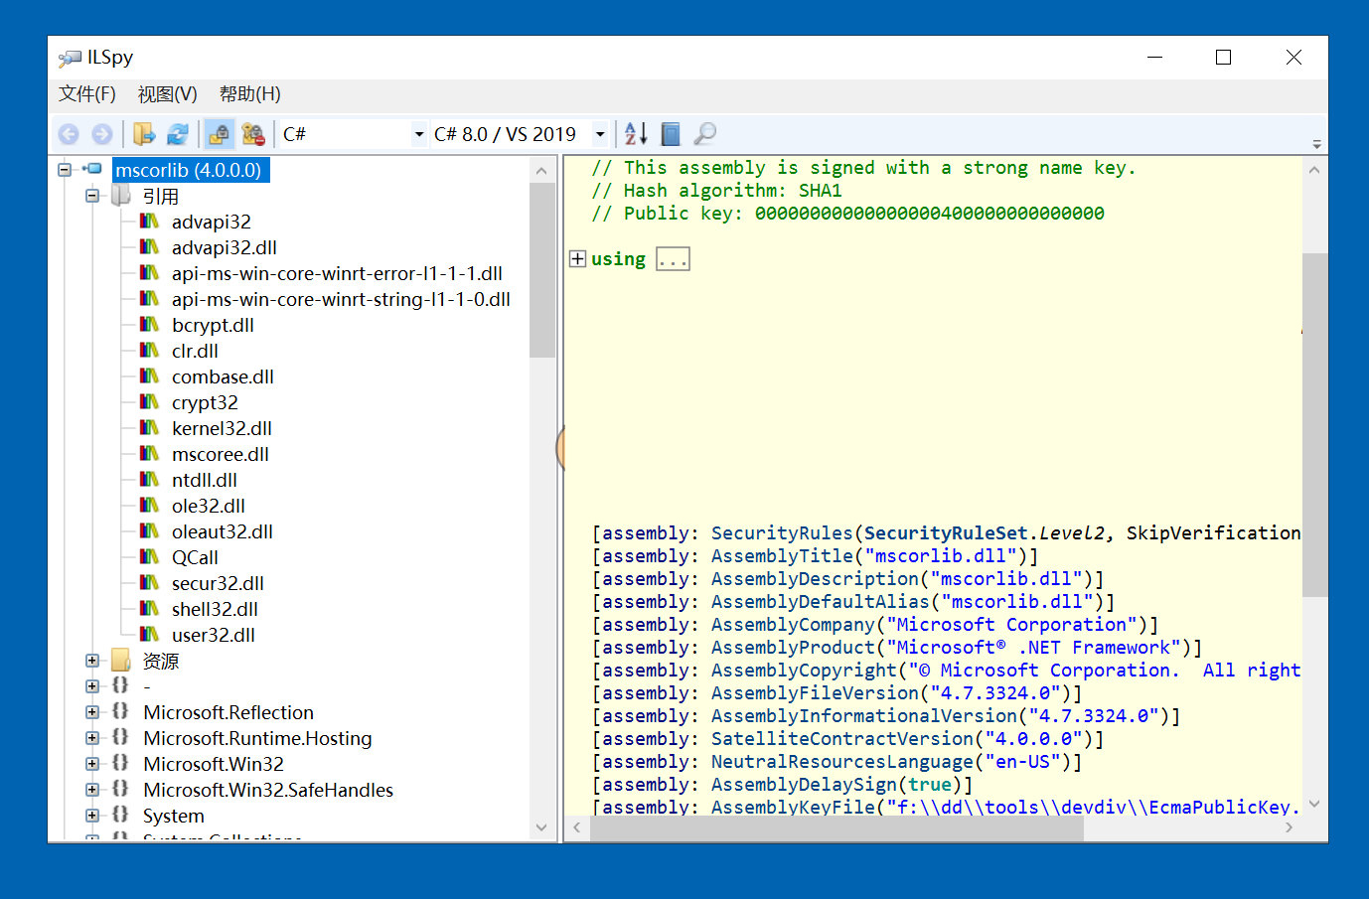Image resolution: width=1369 pixels, height=899 pixels.
Task: Open the 视图(V) menu
Action: (167, 94)
